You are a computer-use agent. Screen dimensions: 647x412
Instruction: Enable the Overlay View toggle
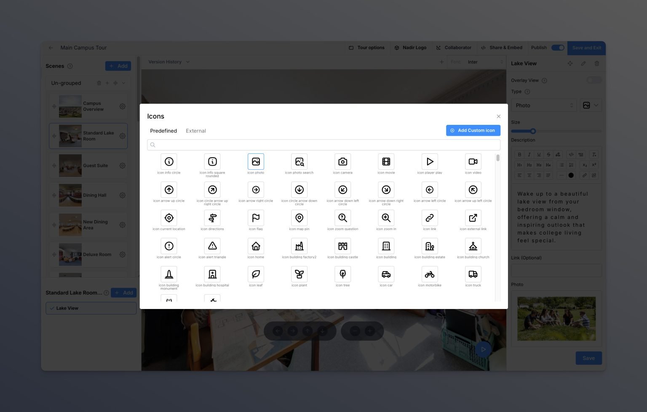click(x=594, y=80)
